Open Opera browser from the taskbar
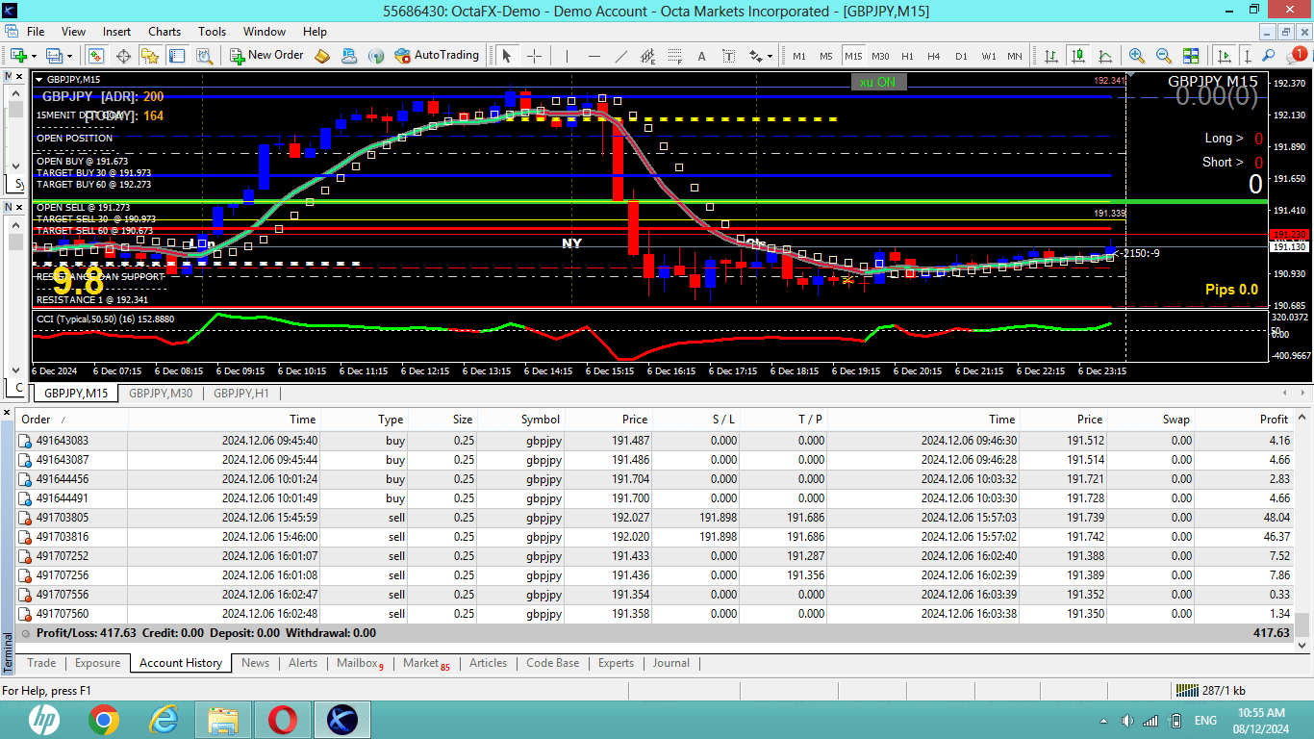The image size is (1314, 739). pos(283,720)
